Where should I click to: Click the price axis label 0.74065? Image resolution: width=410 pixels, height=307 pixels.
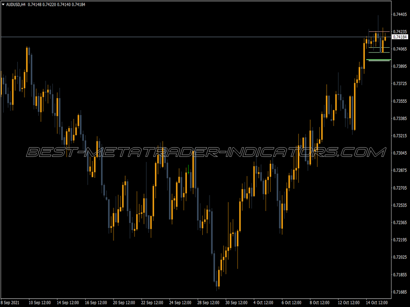(400, 49)
